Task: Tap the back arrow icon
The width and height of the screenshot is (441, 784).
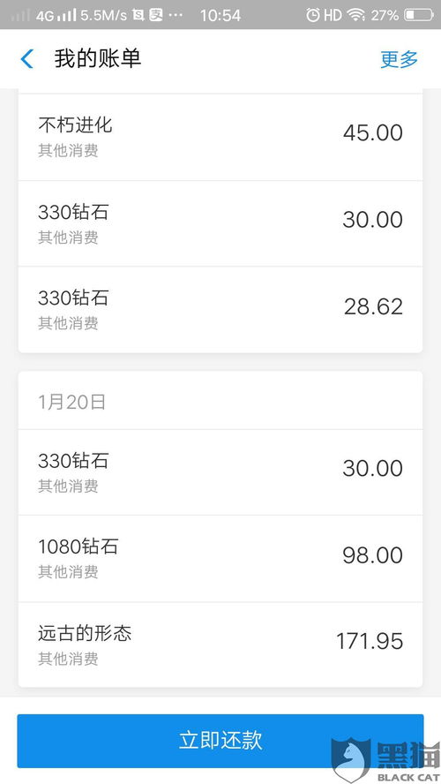Action: 27,59
